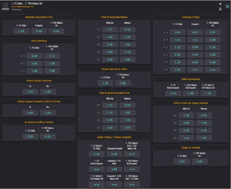
Task: Open the Bet on Player Bookings LIVE link
Action: pos(22,7)
